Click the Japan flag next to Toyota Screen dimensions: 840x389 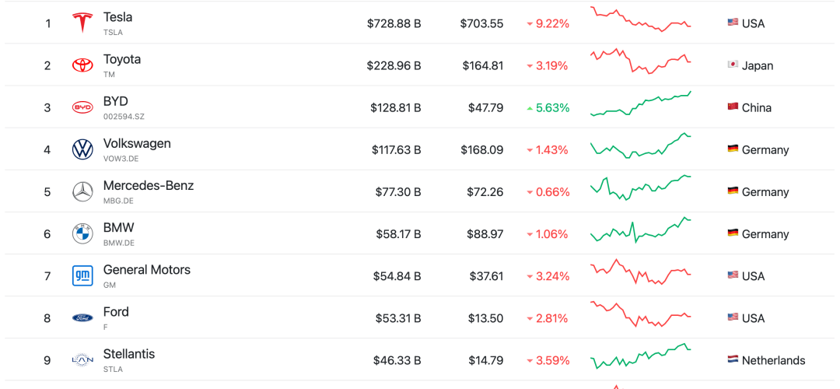pyautogui.click(x=733, y=65)
